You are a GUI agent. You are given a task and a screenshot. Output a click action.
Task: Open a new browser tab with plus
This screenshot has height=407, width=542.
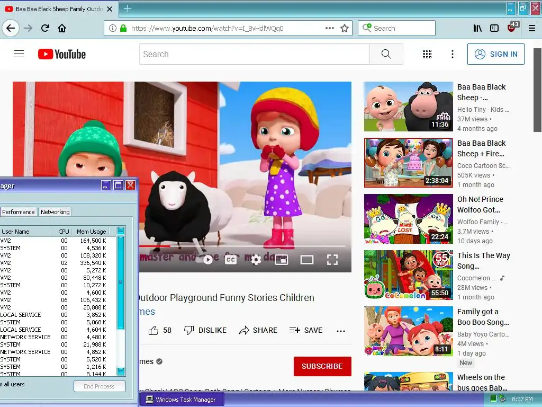127,8
